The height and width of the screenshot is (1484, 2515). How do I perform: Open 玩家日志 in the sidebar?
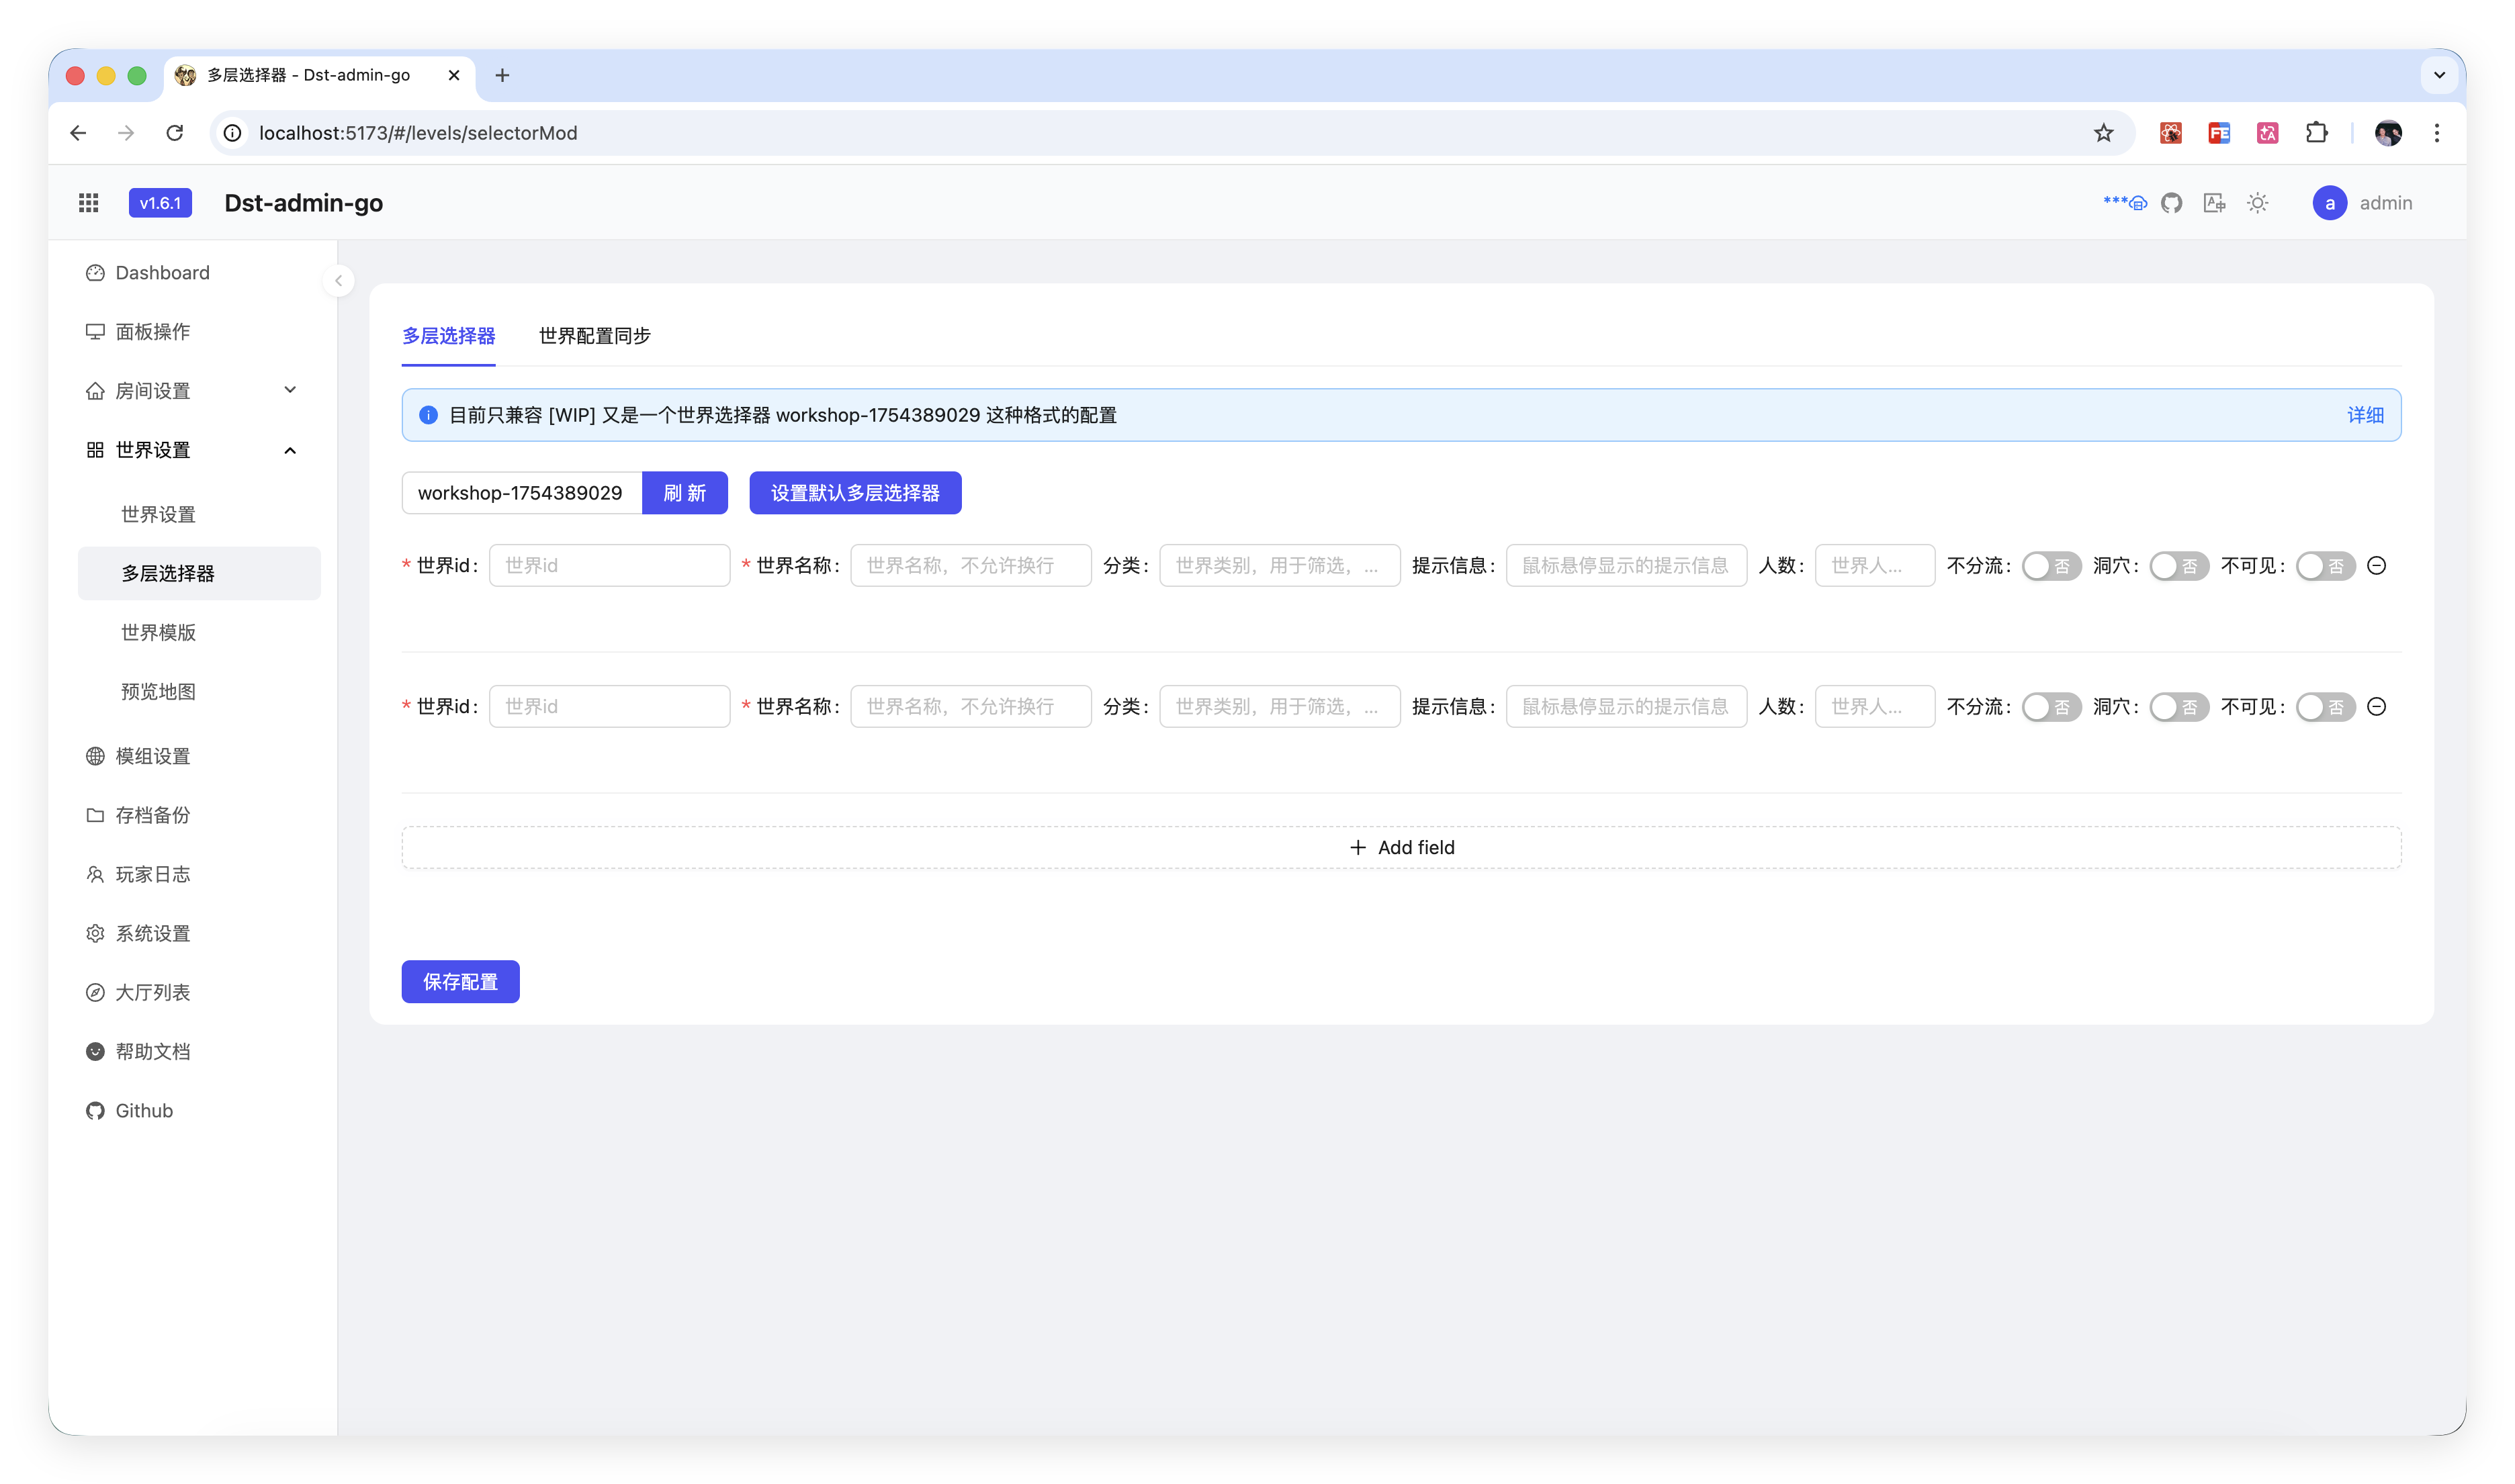(199, 874)
